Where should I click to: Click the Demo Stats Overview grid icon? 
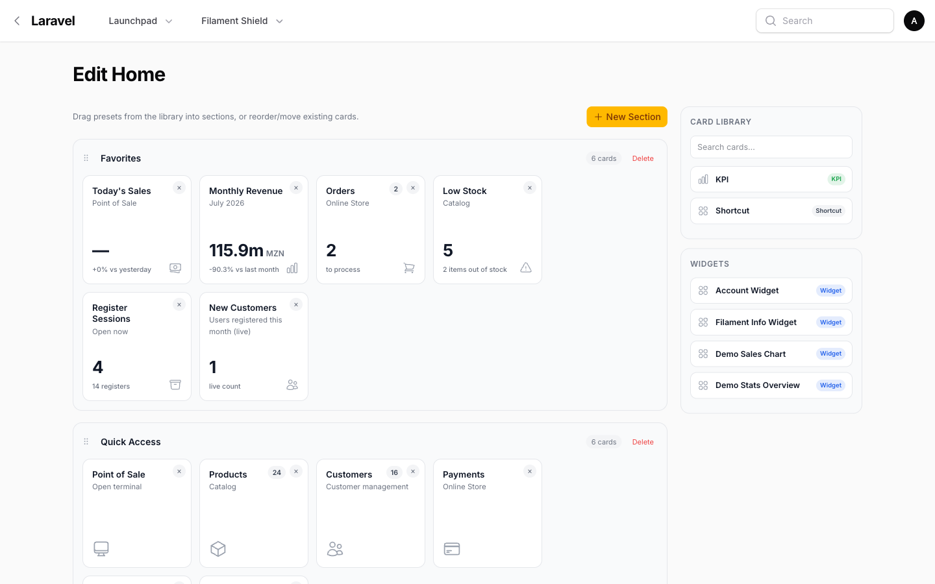coord(703,385)
